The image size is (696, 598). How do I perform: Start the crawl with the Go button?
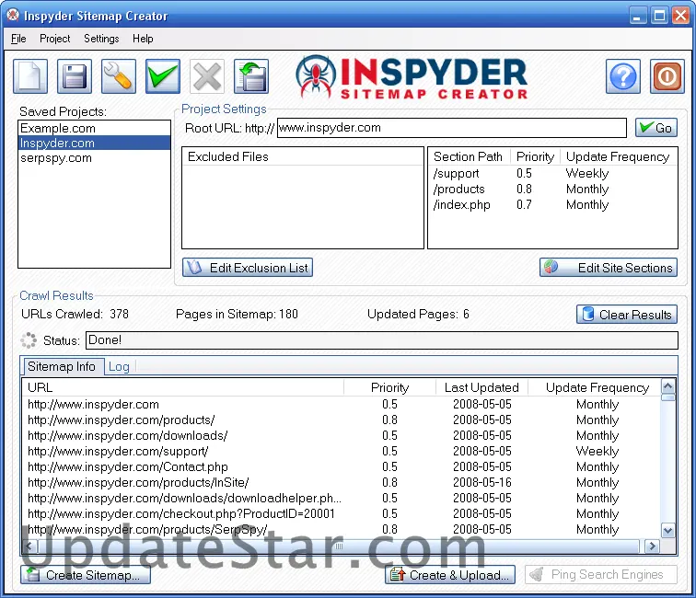pyautogui.click(x=656, y=128)
